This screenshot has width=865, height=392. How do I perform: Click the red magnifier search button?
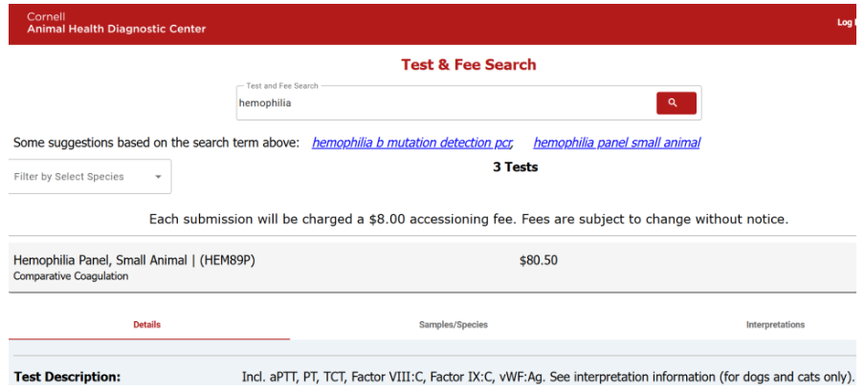point(676,102)
